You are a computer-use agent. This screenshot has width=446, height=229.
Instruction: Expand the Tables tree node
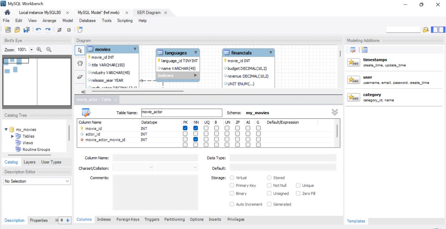point(12,136)
